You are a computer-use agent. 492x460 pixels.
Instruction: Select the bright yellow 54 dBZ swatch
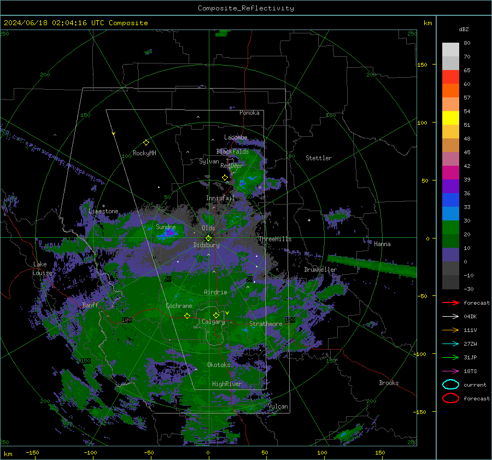pos(450,118)
